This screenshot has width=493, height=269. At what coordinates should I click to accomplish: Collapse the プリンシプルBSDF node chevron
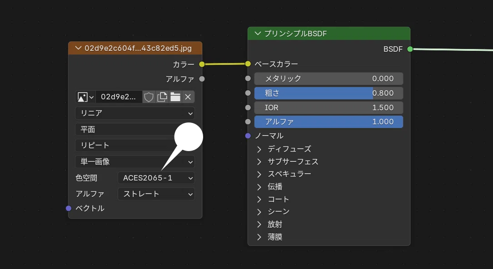[258, 33]
